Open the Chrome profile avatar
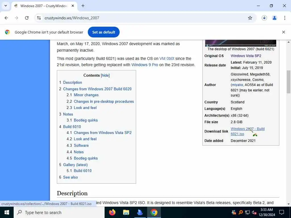This screenshot has height=218, width=291. click(x=275, y=18)
